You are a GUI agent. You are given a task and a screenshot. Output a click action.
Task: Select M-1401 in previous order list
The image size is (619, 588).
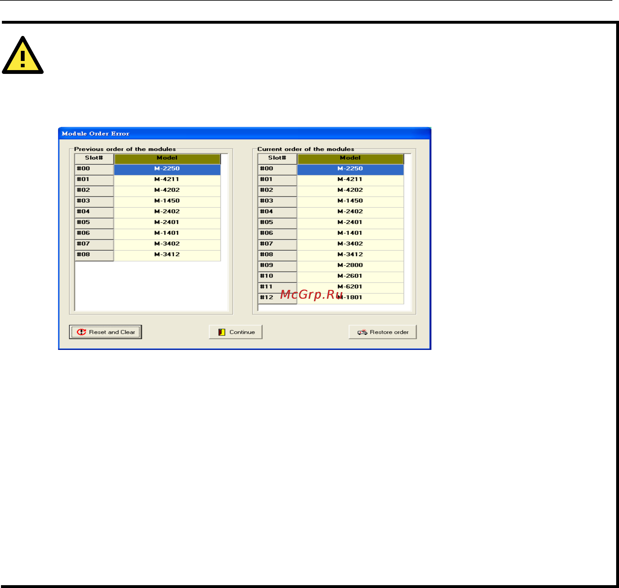(167, 234)
